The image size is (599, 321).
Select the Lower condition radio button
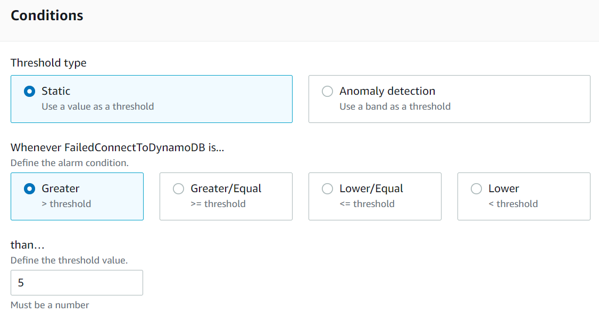coord(477,188)
